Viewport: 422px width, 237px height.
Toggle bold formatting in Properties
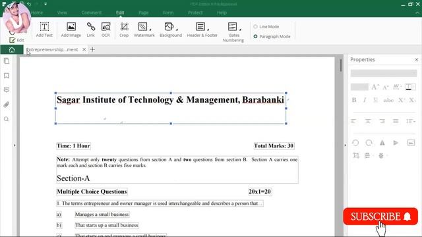click(354, 100)
